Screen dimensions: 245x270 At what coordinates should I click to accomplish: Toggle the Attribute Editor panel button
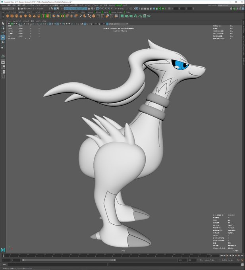pos(237,9)
